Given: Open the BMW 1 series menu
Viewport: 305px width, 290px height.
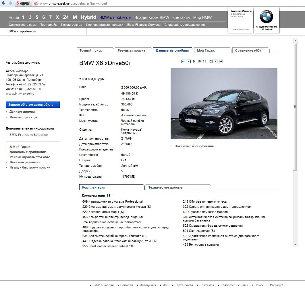Looking at the screenshot, I should (x=23, y=17).
